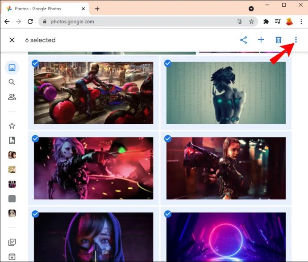The height and width of the screenshot is (262, 308).
Task: Share the selected photos
Action: (244, 40)
